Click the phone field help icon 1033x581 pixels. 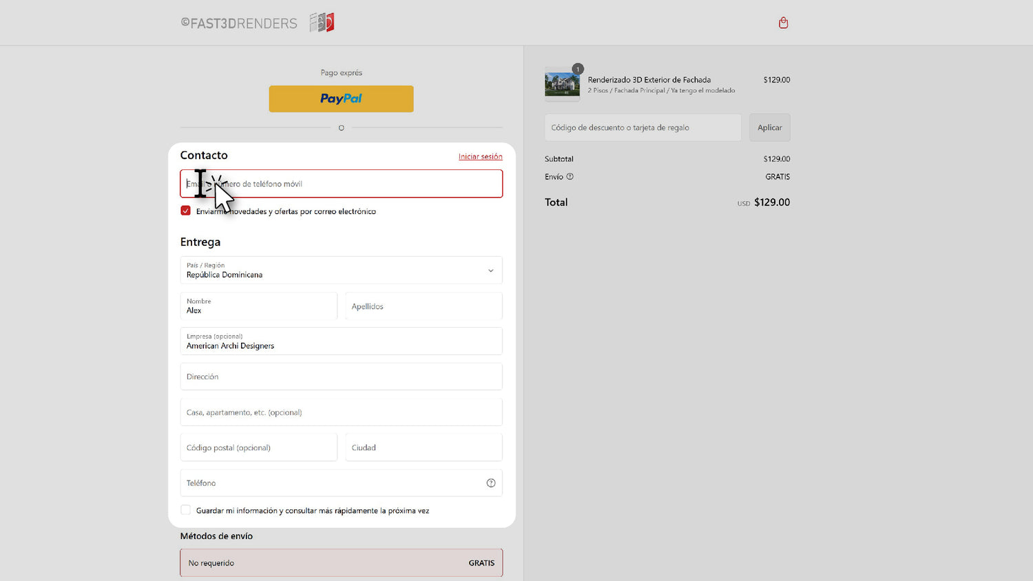(491, 483)
